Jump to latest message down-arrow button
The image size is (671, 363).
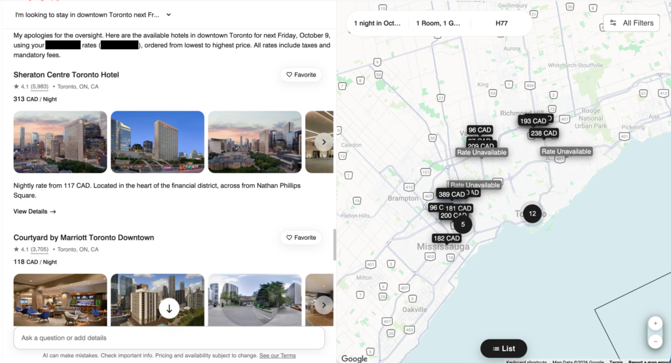(169, 309)
